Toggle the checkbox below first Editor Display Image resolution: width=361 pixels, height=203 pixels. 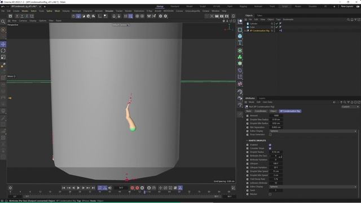[x=270, y=135]
